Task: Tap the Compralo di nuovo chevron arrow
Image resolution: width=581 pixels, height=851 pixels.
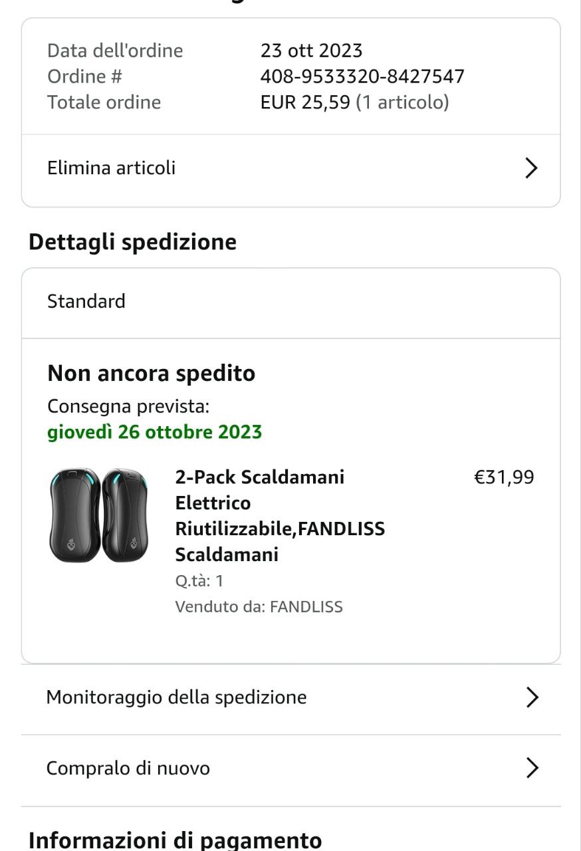Action: point(532,769)
